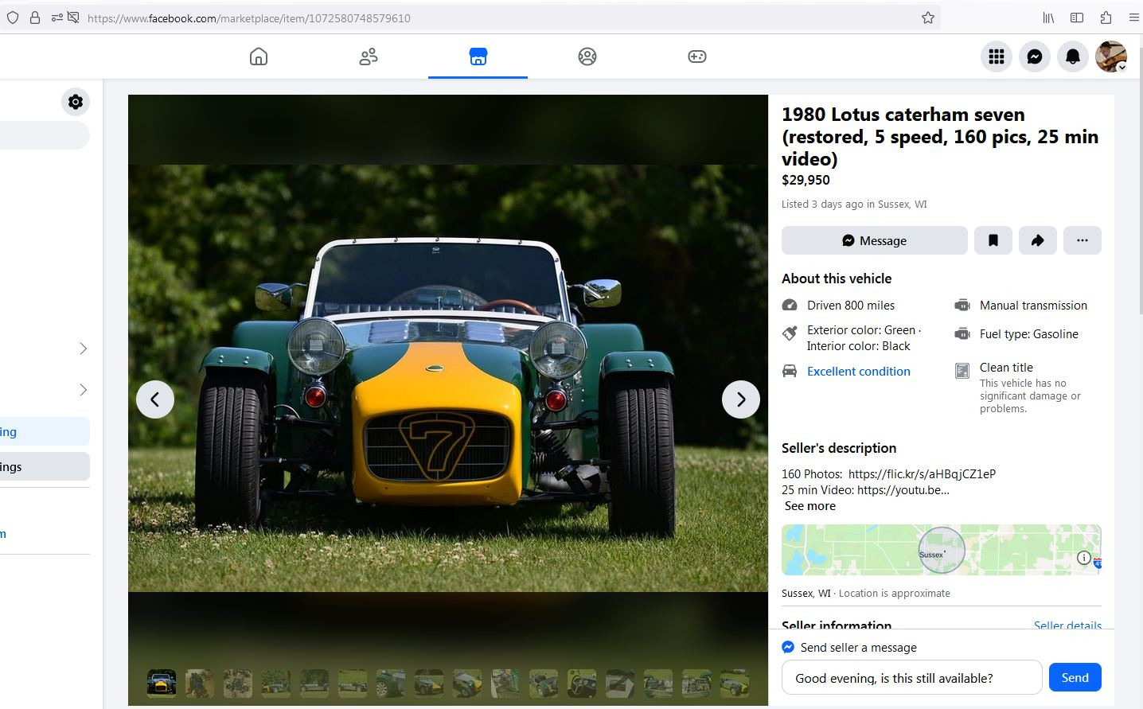Advance to the next car photo
This screenshot has height=709, width=1143.
741,399
